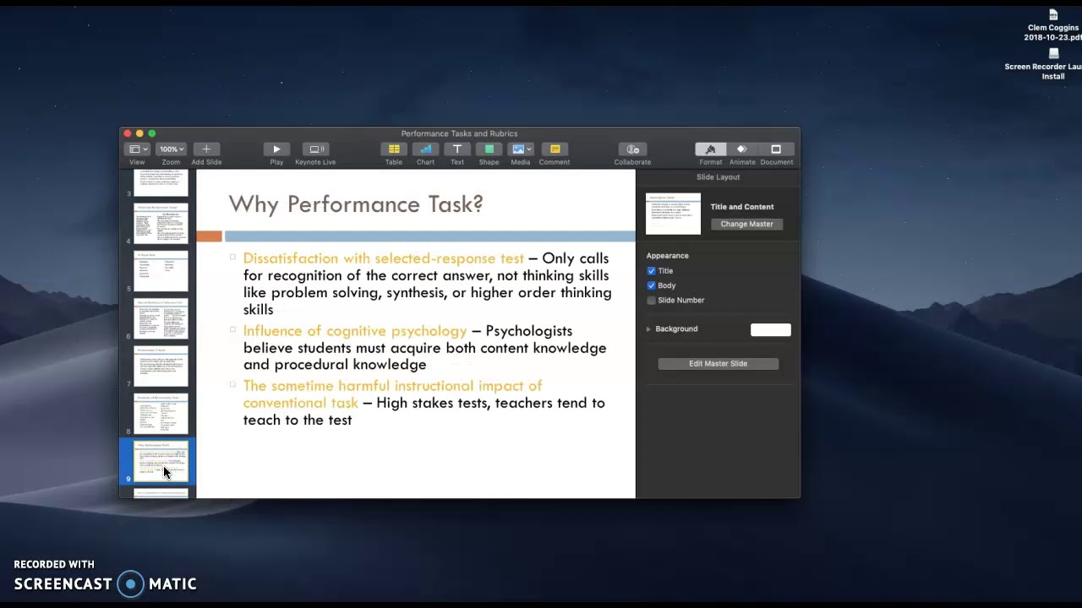Open the 100% zoom dropdown
1082x608 pixels.
pyautogui.click(x=171, y=149)
